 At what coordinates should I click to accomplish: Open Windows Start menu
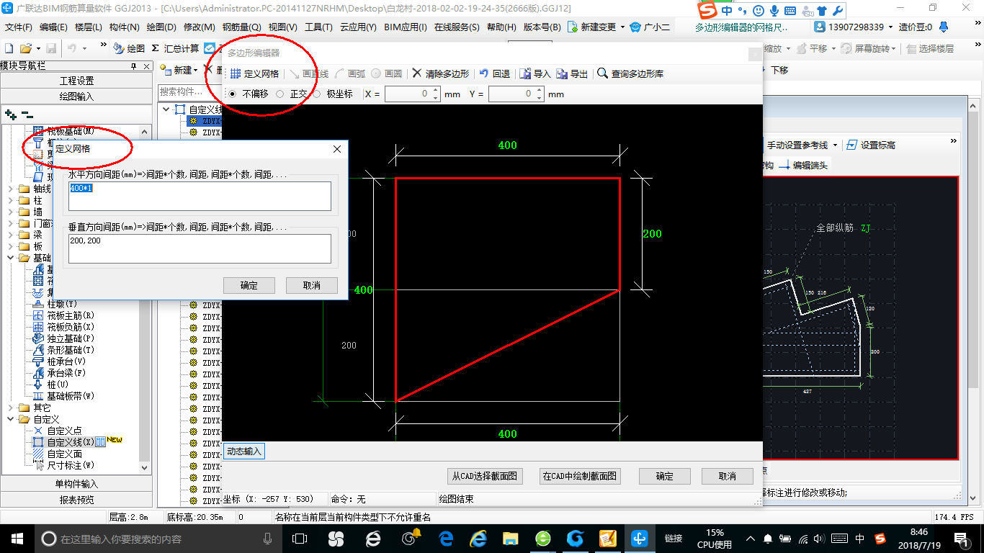[x=16, y=539]
